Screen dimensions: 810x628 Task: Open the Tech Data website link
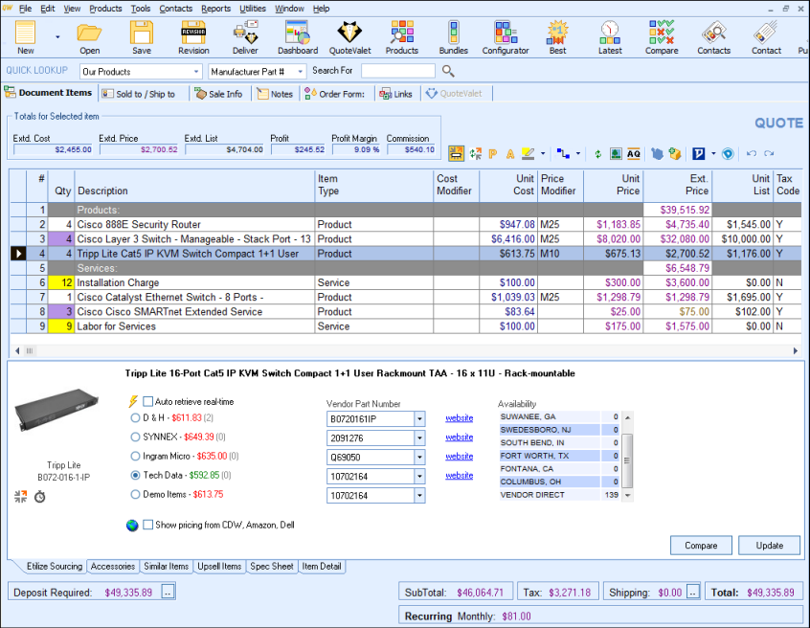pos(460,476)
